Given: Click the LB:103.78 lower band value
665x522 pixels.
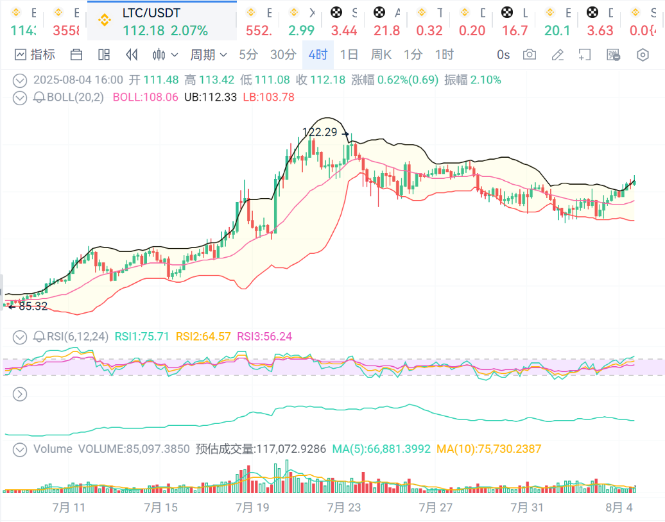Looking at the screenshot, I should [268, 97].
